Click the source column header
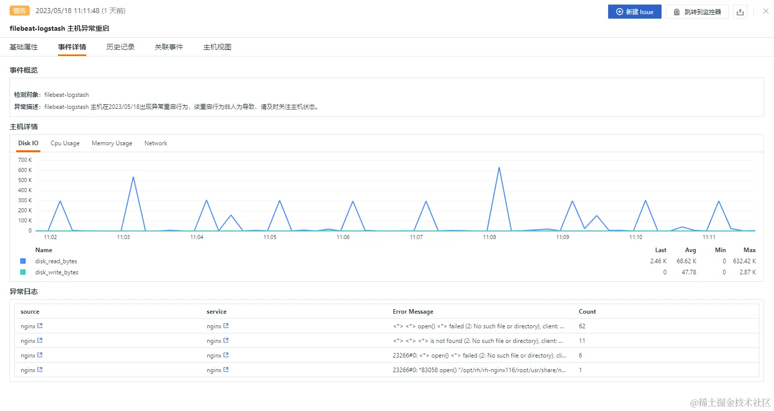The image size is (774, 411). click(x=30, y=312)
